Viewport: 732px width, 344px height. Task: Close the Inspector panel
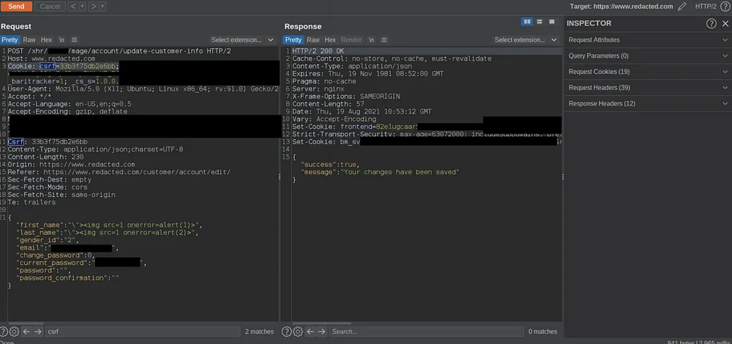click(725, 23)
